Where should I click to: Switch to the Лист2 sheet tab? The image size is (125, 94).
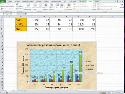pyautogui.click(x=15, y=91)
